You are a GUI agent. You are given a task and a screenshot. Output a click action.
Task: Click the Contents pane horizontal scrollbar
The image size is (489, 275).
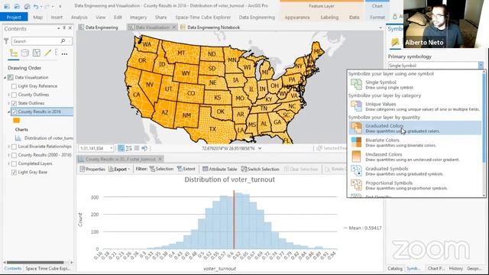pyautogui.click(x=35, y=262)
